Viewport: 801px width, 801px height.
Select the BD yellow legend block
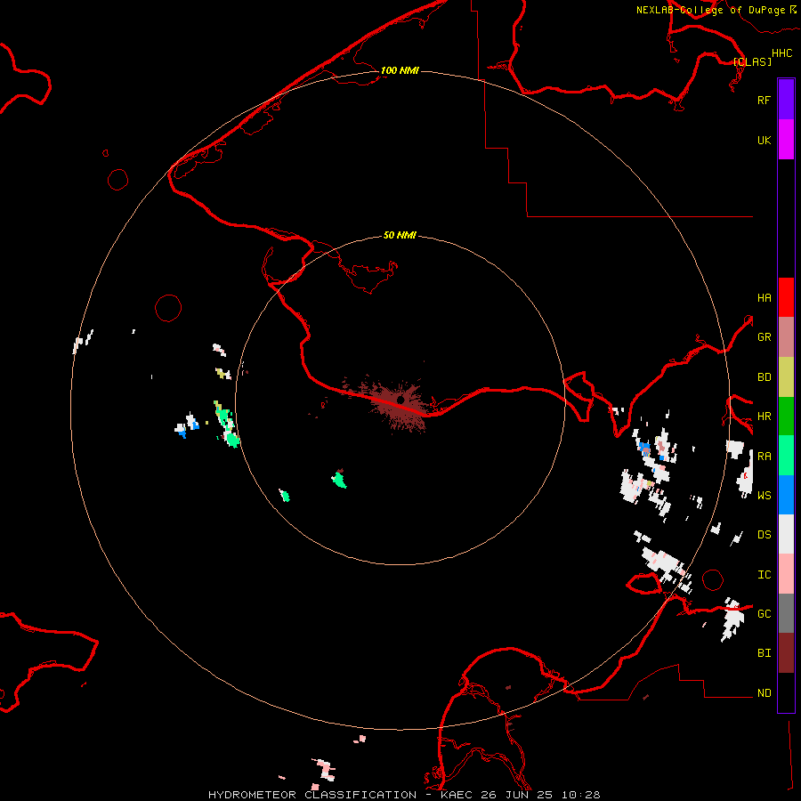coord(786,377)
